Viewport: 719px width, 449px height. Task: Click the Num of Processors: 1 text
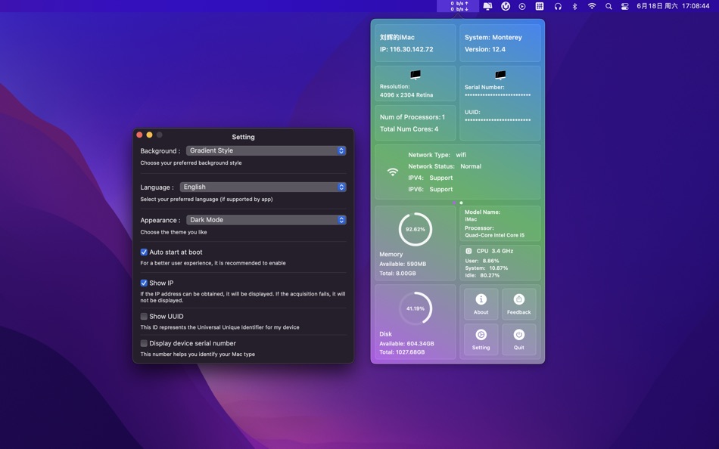[x=412, y=117]
